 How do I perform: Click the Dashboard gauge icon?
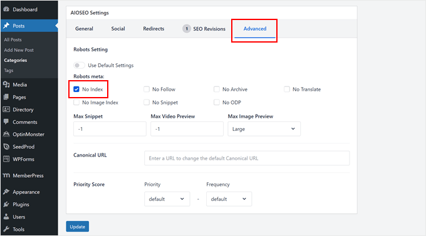tap(6, 9)
